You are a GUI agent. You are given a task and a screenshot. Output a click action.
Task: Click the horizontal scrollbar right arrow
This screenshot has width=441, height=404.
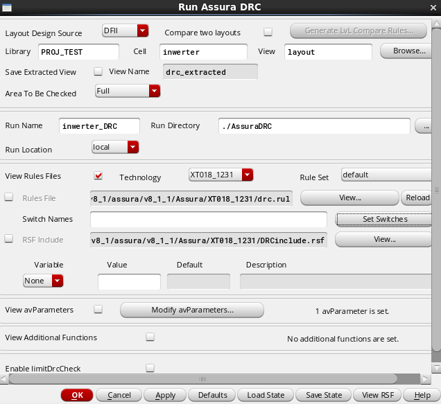point(425,379)
